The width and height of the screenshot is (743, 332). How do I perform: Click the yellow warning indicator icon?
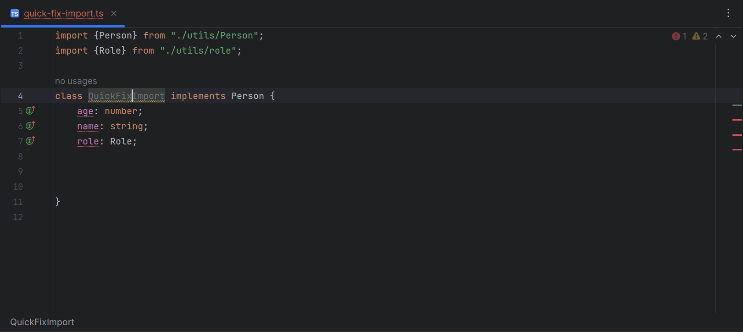click(x=696, y=36)
